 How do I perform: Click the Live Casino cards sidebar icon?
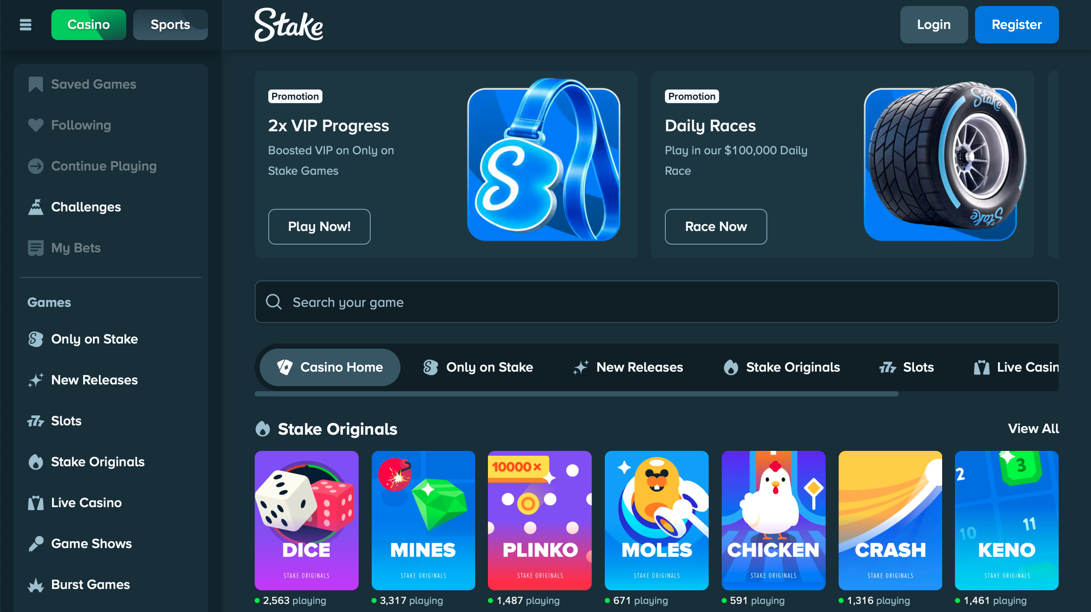[x=36, y=503]
